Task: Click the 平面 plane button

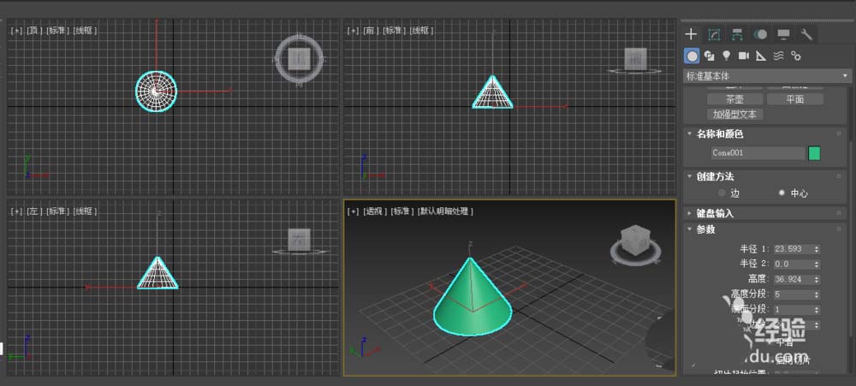Action: click(x=794, y=99)
